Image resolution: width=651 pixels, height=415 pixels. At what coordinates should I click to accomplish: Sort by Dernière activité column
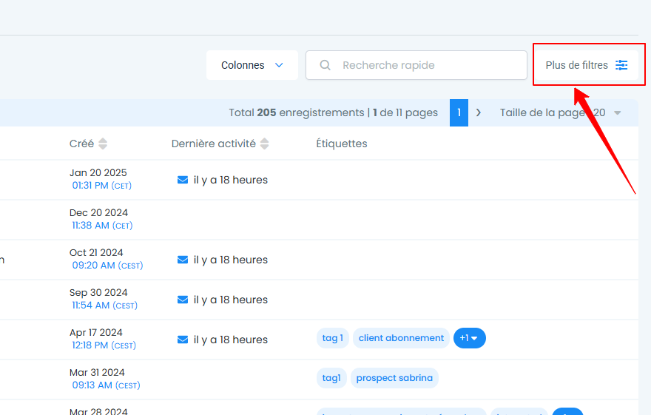point(220,144)
